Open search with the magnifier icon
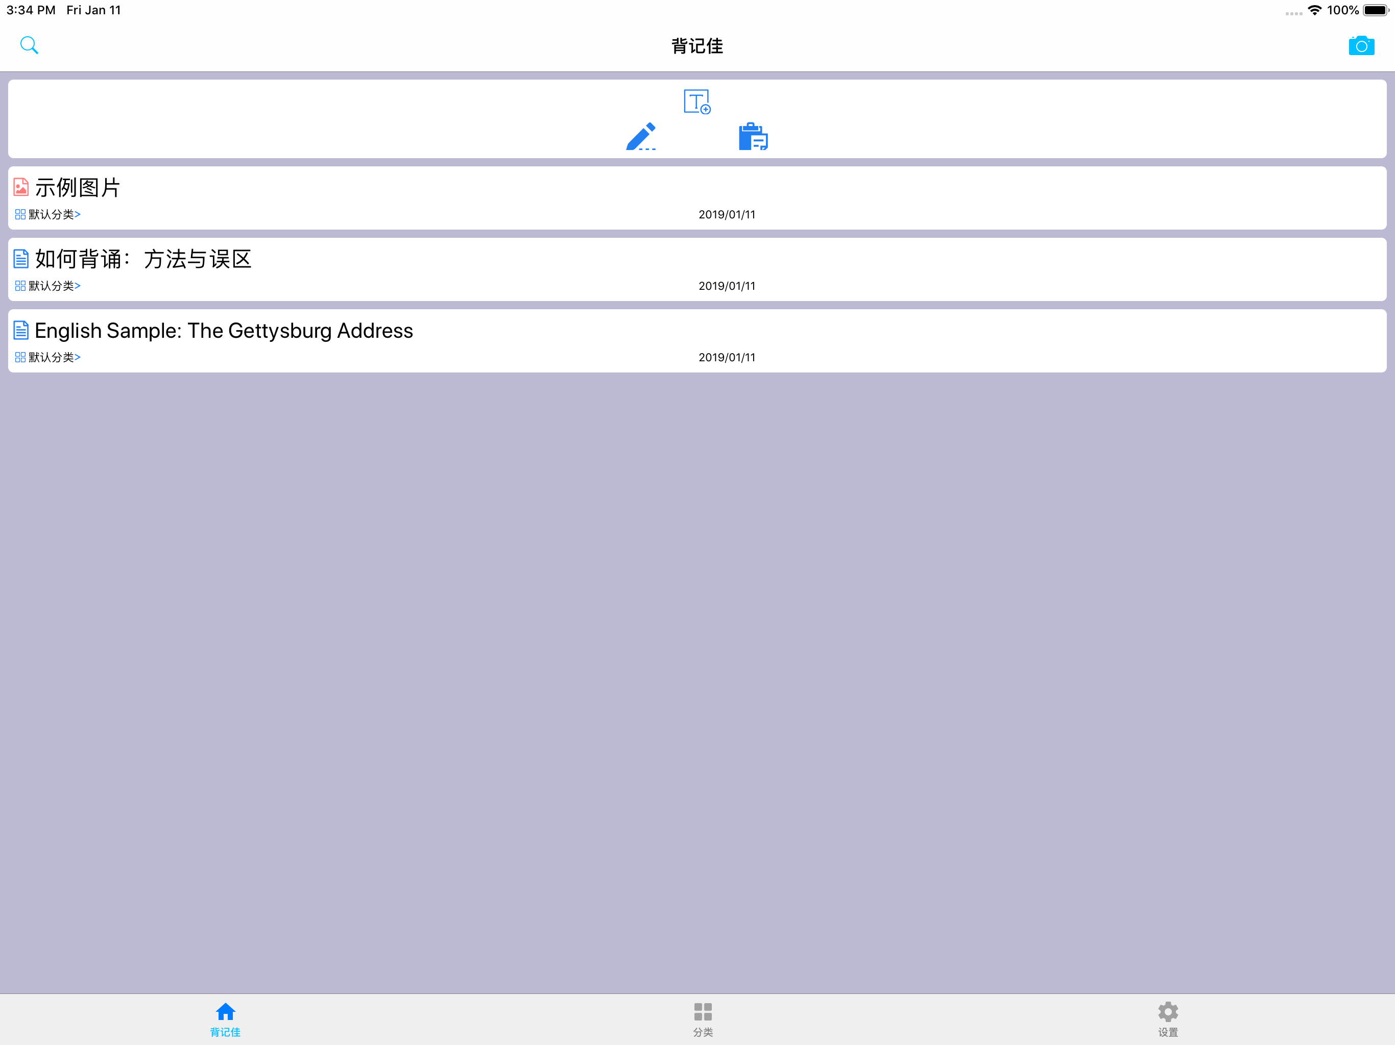This screenshot has height=1045, width=1395. tap(29, 45)
